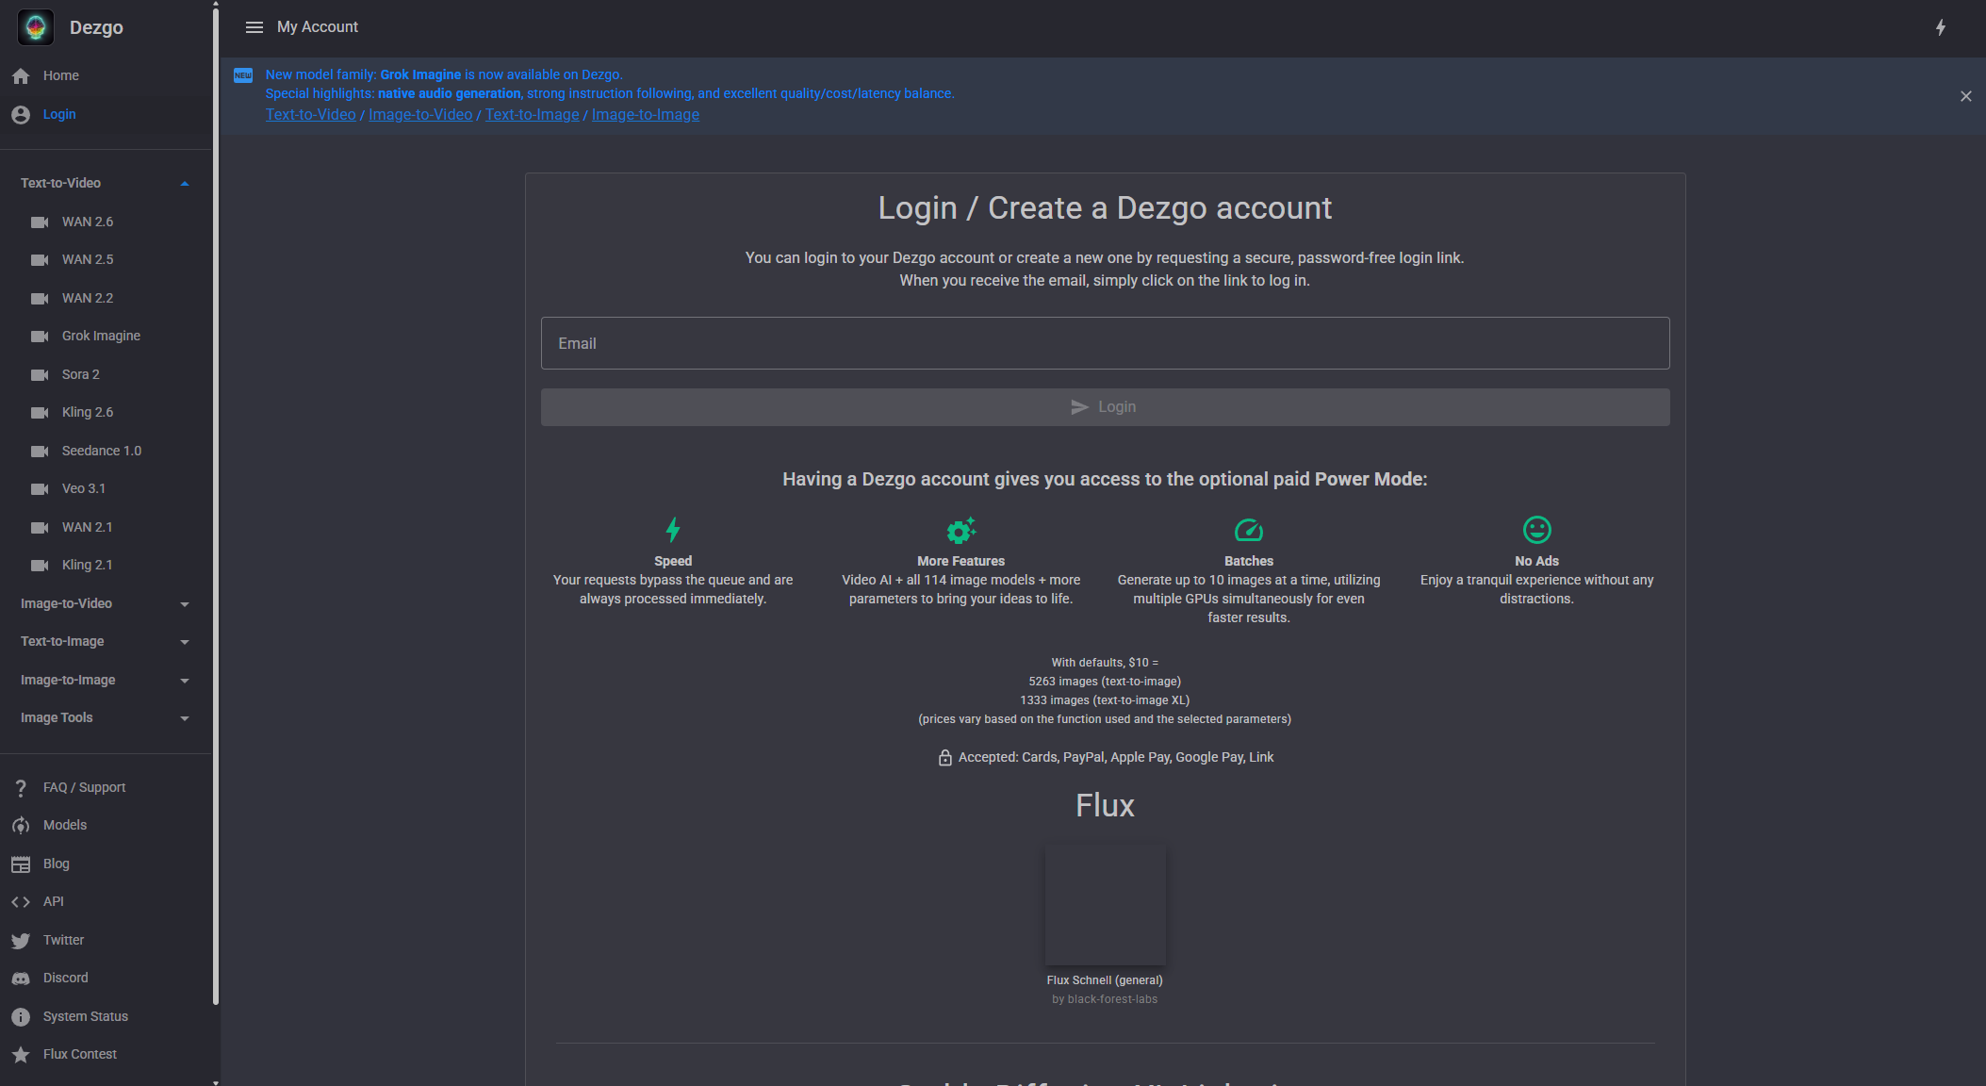Click the API code brackets icon
Viewport: 1986px width, 1086px height.
tap(21, 901)
